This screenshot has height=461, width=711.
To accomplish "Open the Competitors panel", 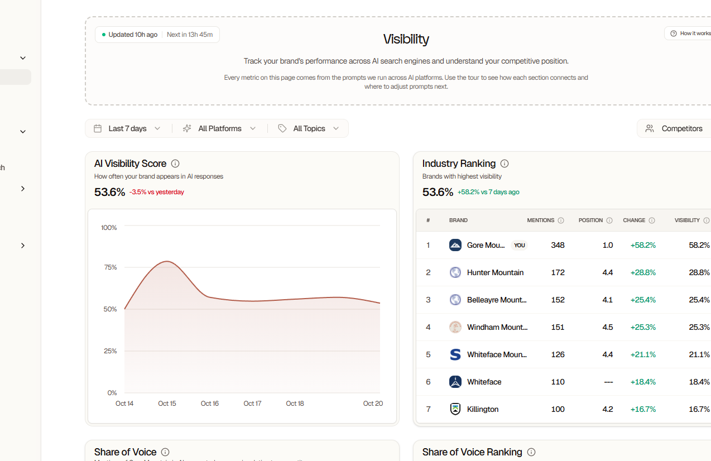I will tap(681, 128).
